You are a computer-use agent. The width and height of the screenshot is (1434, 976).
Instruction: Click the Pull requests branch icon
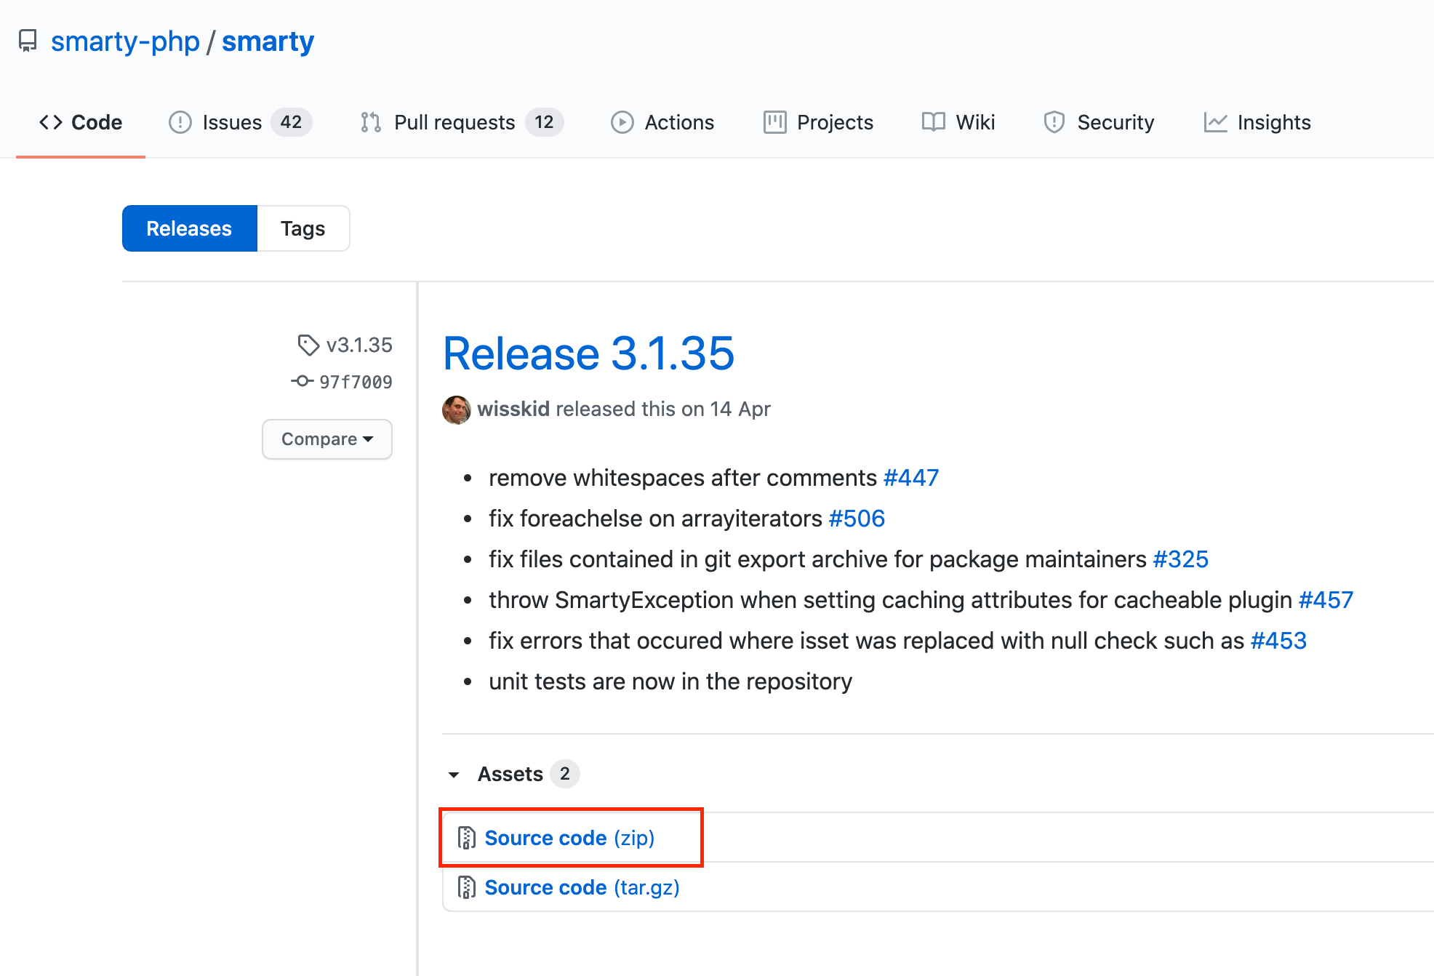(x=371, y=122)
